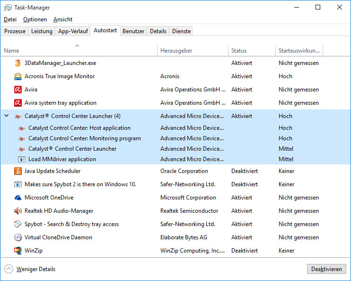Click the Task-Manager title bar icon
The width and height of the screenshot is (351, 281).
[8, 8]
